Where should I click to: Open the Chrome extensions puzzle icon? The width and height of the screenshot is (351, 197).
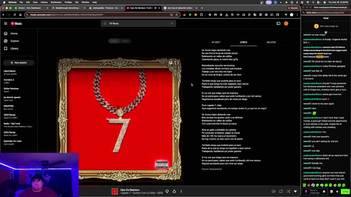coord(201,15)
